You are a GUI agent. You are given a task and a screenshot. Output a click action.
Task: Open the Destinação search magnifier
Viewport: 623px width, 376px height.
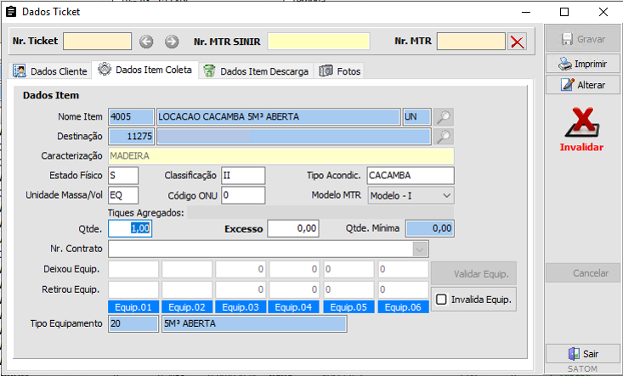(443, 136)
